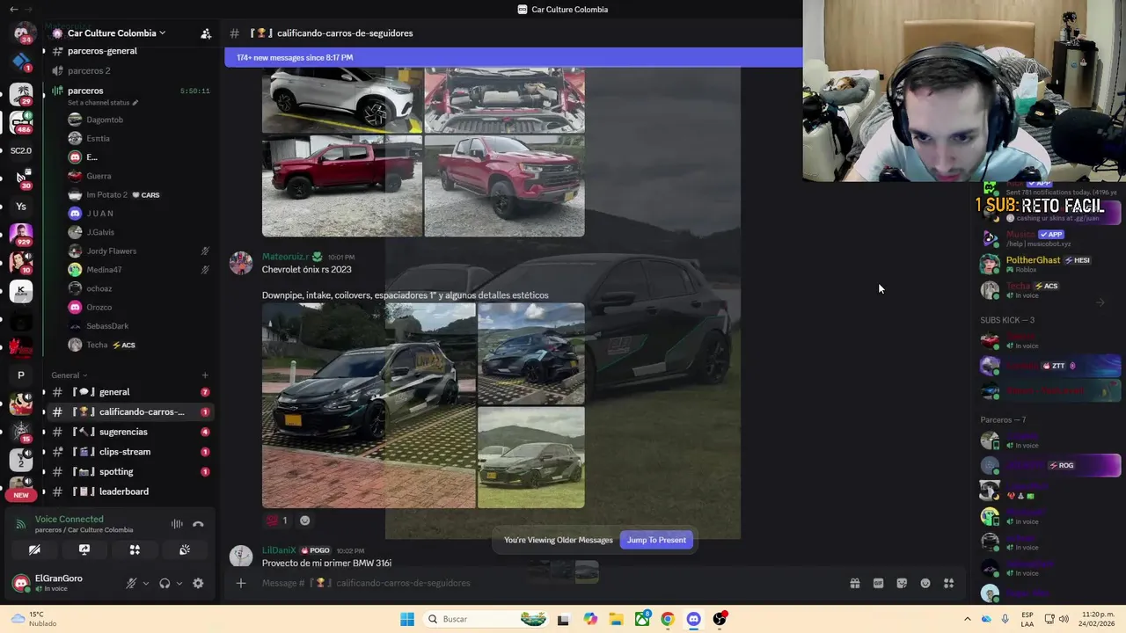Share your screen in voice panel
Viewport: 1126px width, 633px height.
click(84, 549)
